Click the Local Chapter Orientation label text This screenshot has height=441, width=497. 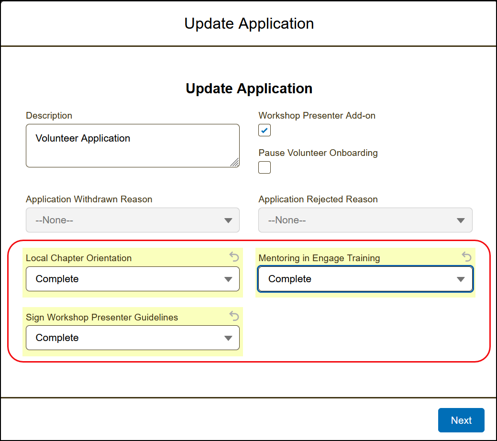pos(78,258)
